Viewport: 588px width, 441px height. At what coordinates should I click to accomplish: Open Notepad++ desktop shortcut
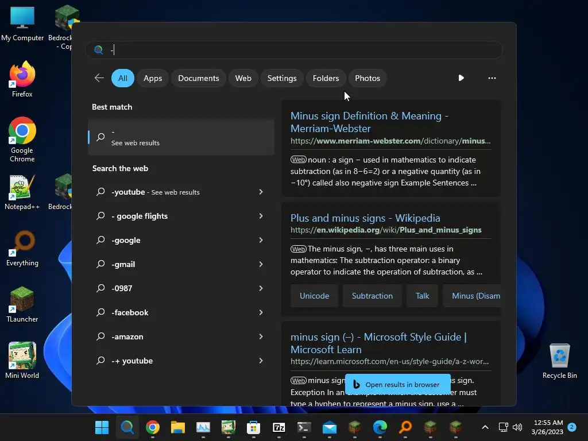point(22,192)
